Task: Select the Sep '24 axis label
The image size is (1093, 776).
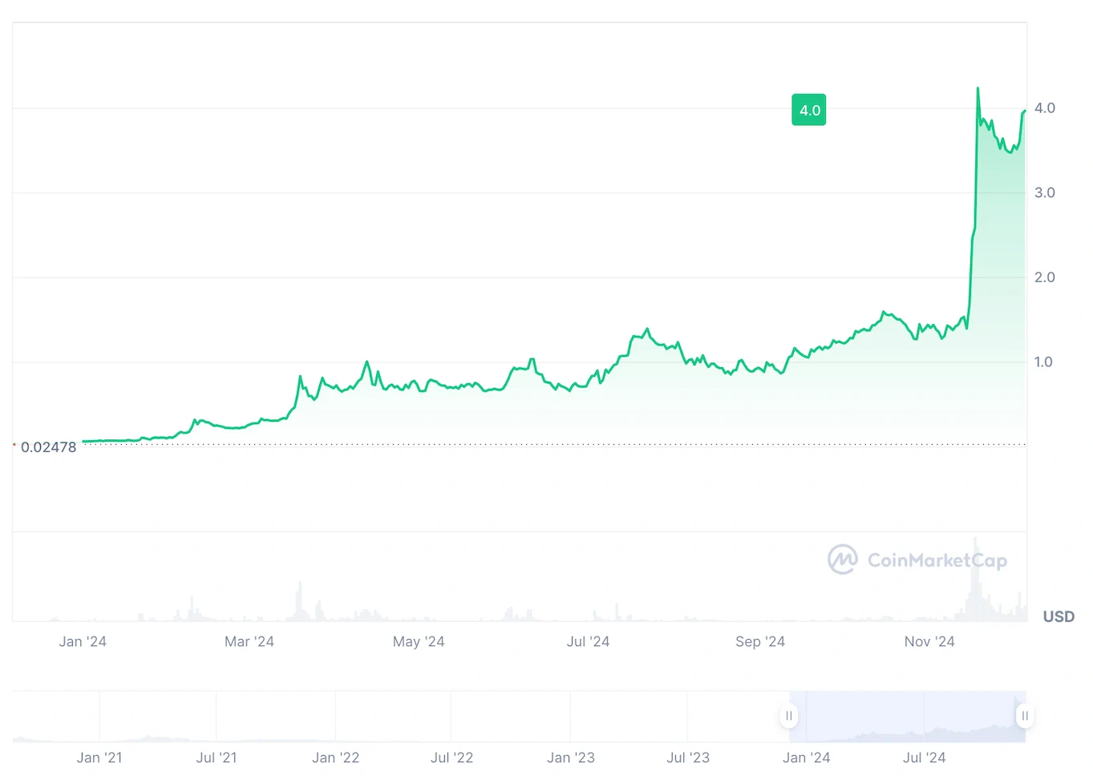Action: coord(760,641)
